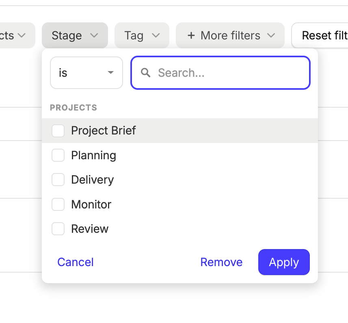Tick the Planning stage checkbox
This screenshot has width=348, height=323.
click(x=58, y=155)
